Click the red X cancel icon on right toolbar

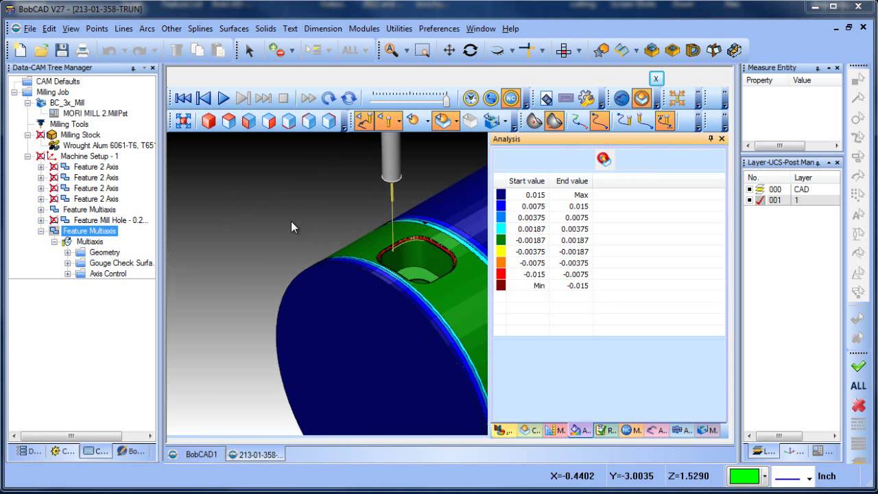click(858, 405)
